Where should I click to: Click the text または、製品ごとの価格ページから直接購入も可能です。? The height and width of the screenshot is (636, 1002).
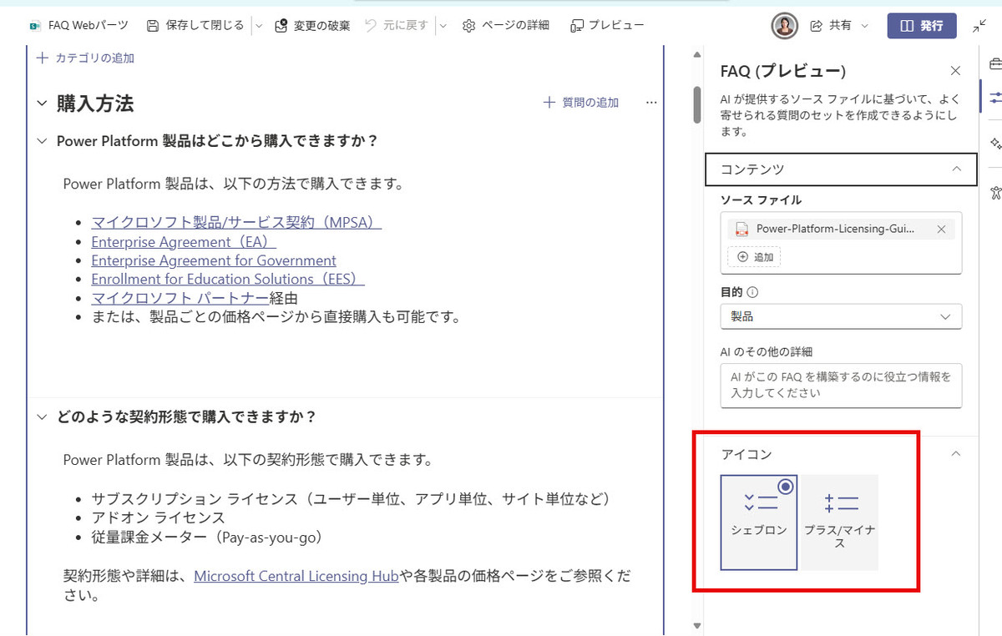point(276,316)
